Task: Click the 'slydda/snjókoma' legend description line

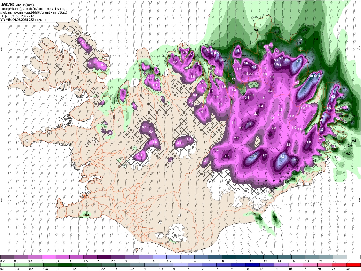Action: (x=34, y=12)
